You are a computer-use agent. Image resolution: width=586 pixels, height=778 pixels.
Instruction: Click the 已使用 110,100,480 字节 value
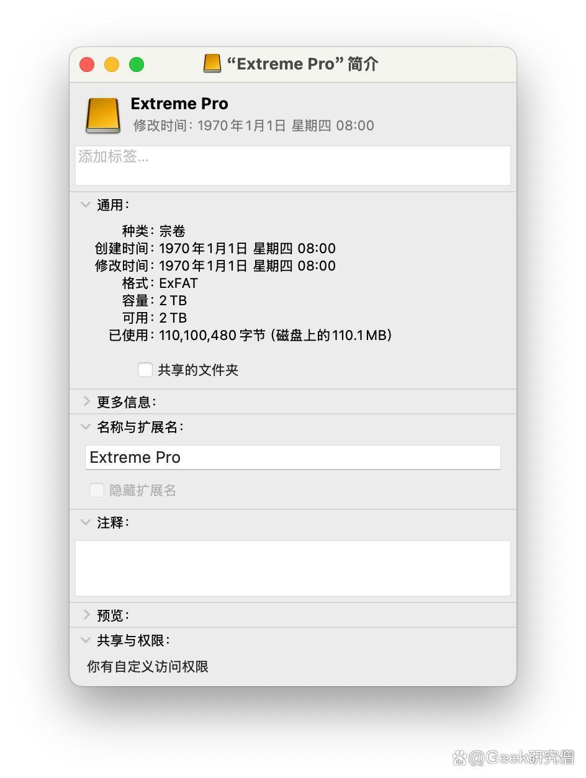click(x=276, y=335)
